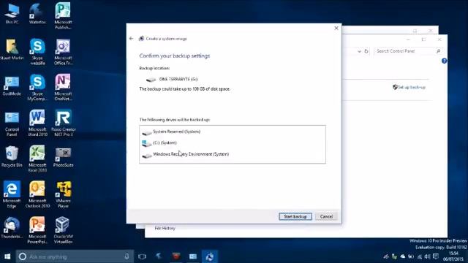Screen dimensions: 468x263
Task: Click ONE TERRABYTE (G:) backup location
Action: (172, 79)
